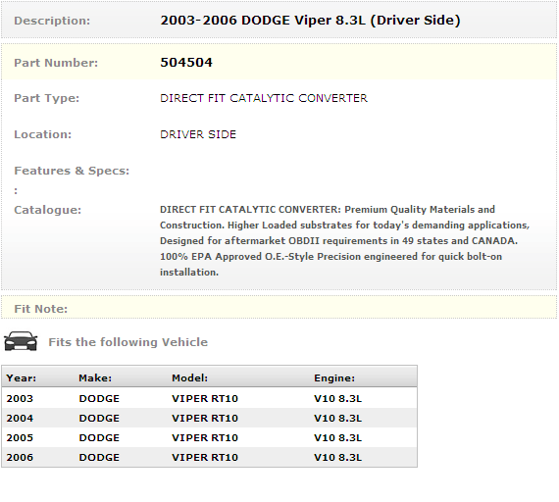The height and width of the screenshot is (502, 559).
Task: Click V10 8.3L in the 2005 row
Action: (338, 438)
